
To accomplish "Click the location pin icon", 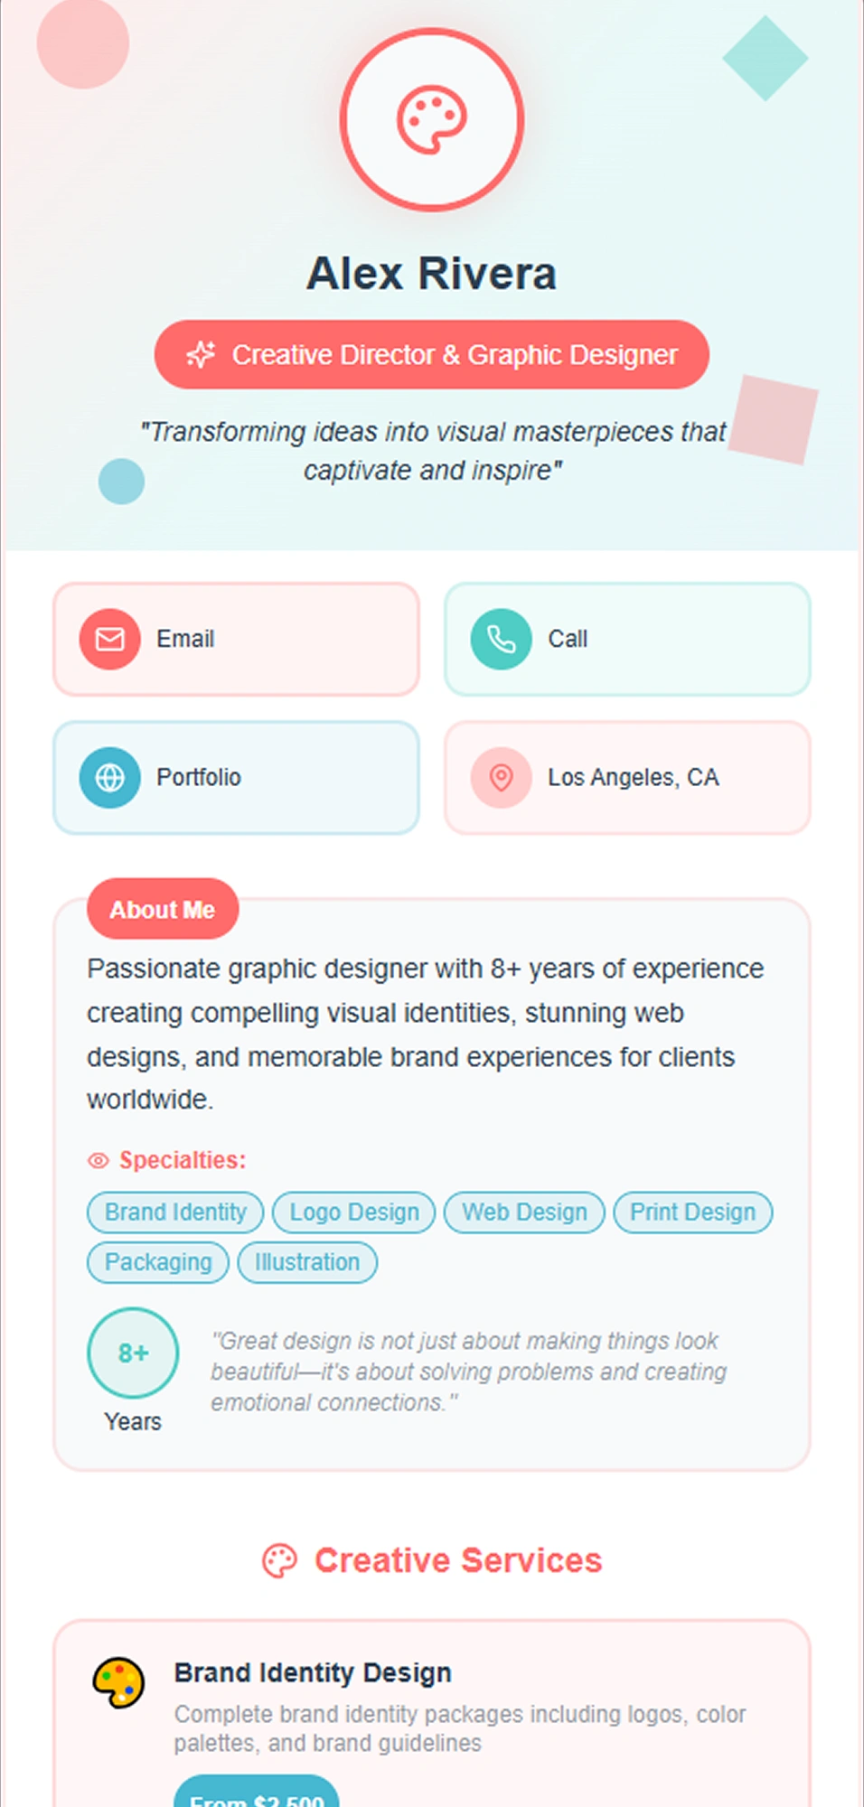I will tap(501, 777).
